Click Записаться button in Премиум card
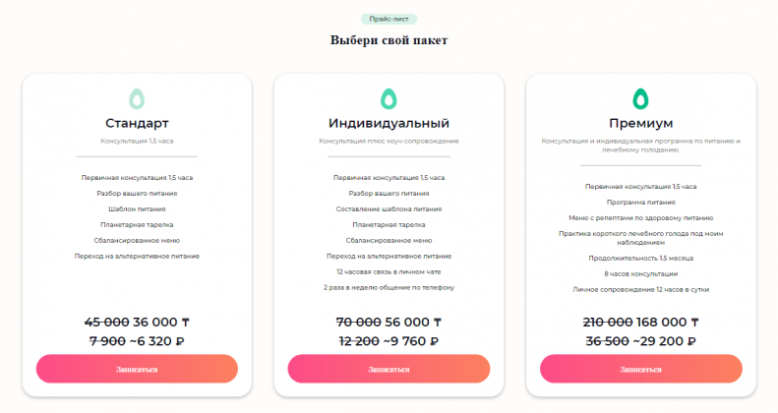Image resolution: width=778 pixels, height=413 pixels. click(x=641, y=369)
